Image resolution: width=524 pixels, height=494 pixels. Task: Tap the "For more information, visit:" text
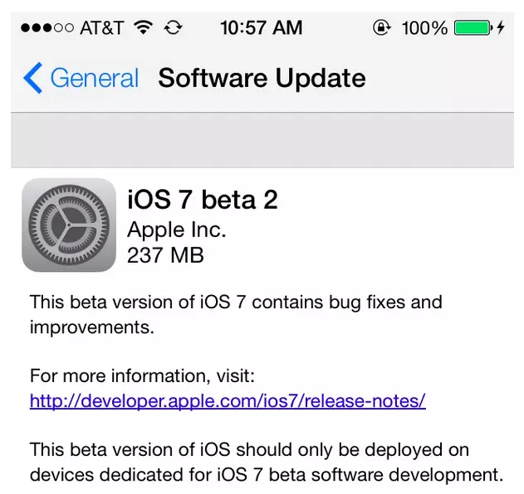(141, 375)
